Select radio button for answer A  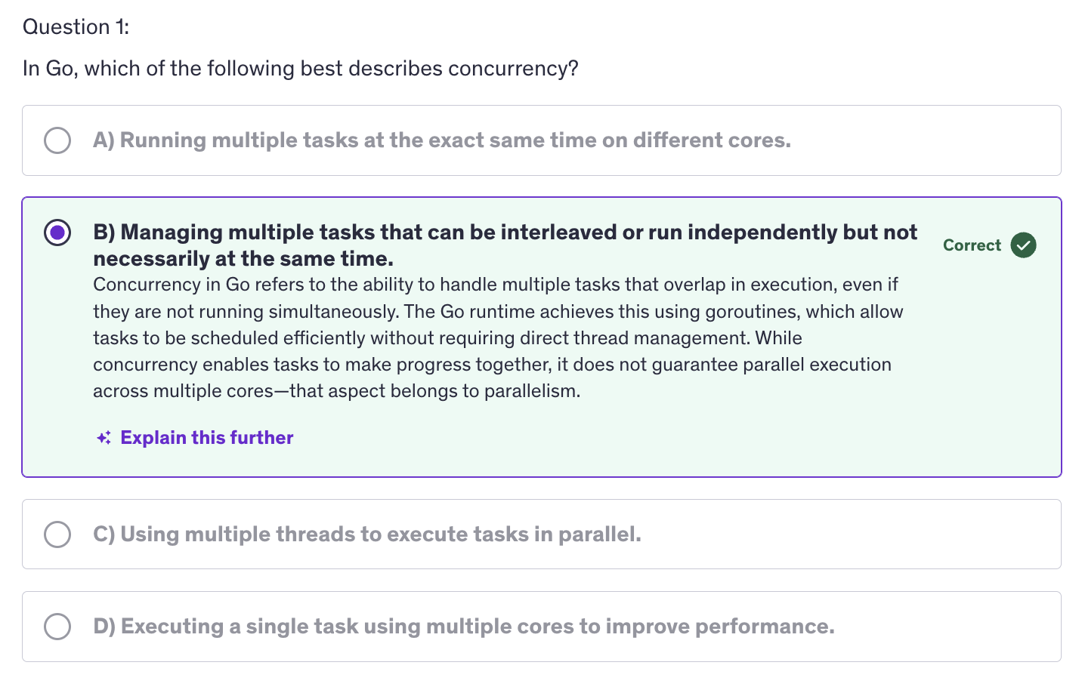pyautogui.click(x=57, y=140)
